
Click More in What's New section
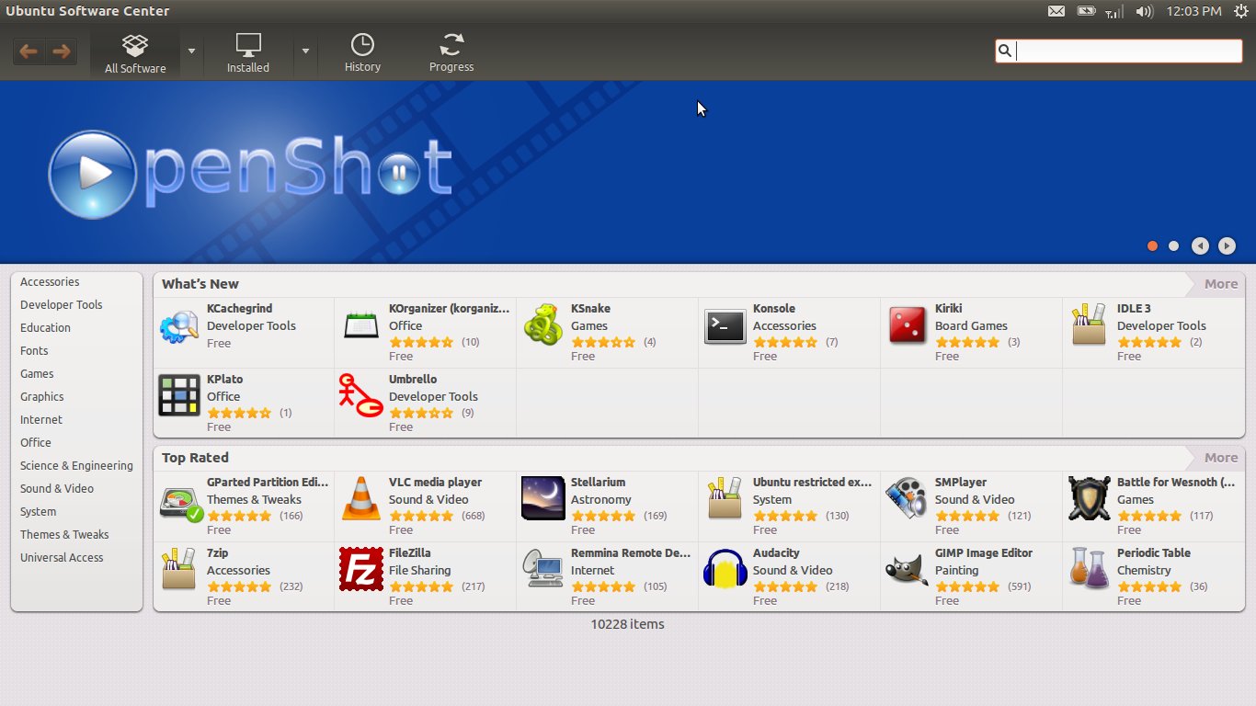[1220, 284]
